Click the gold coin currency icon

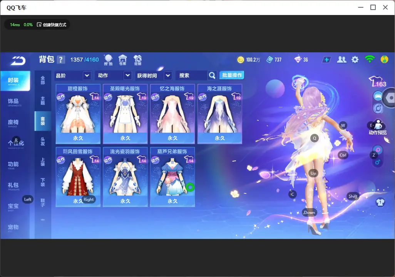point(241,60)
